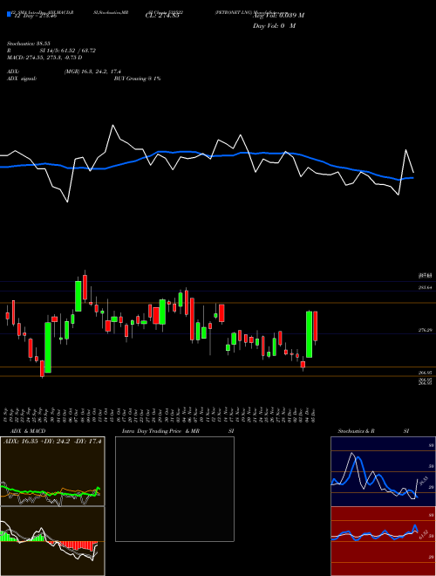
Task: Click the 'Stochastics & R' panel title
Action: (356, 431)
